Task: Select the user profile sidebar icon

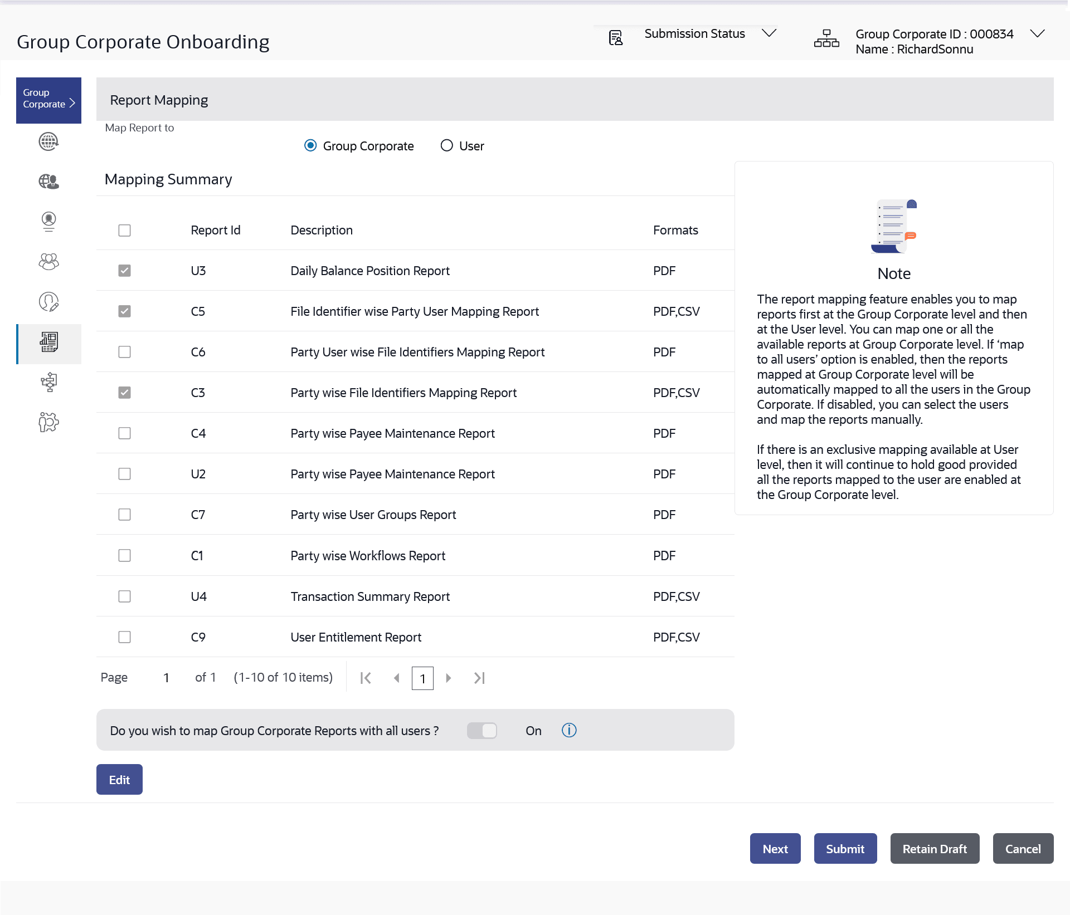Action: point(48,222)
